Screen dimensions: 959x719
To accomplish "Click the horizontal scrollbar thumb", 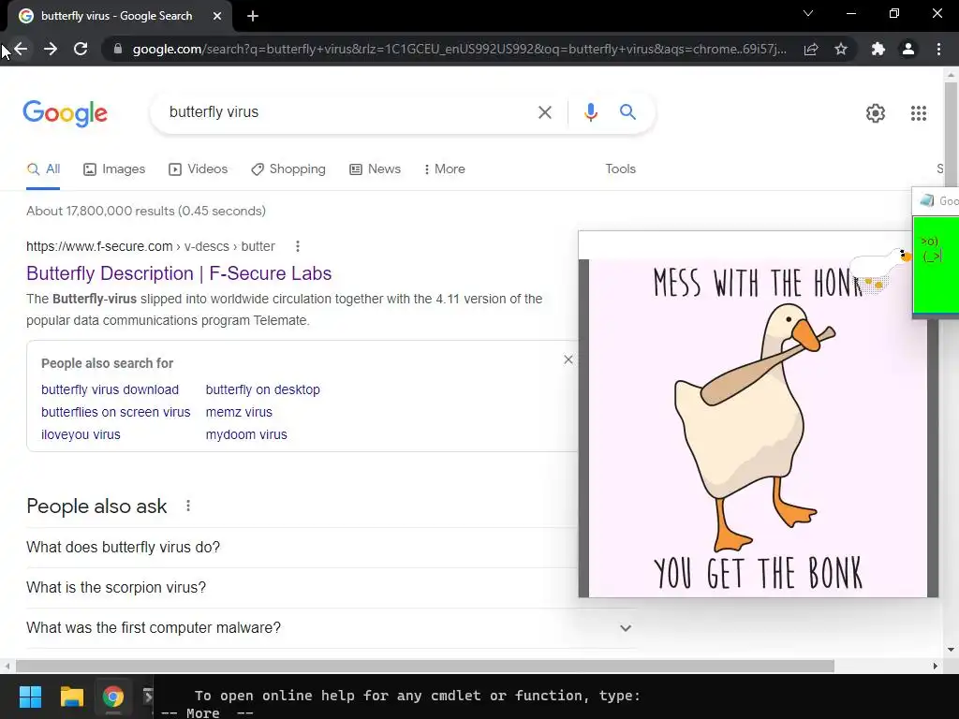I will pyautogui.click(x=425, y=666).
